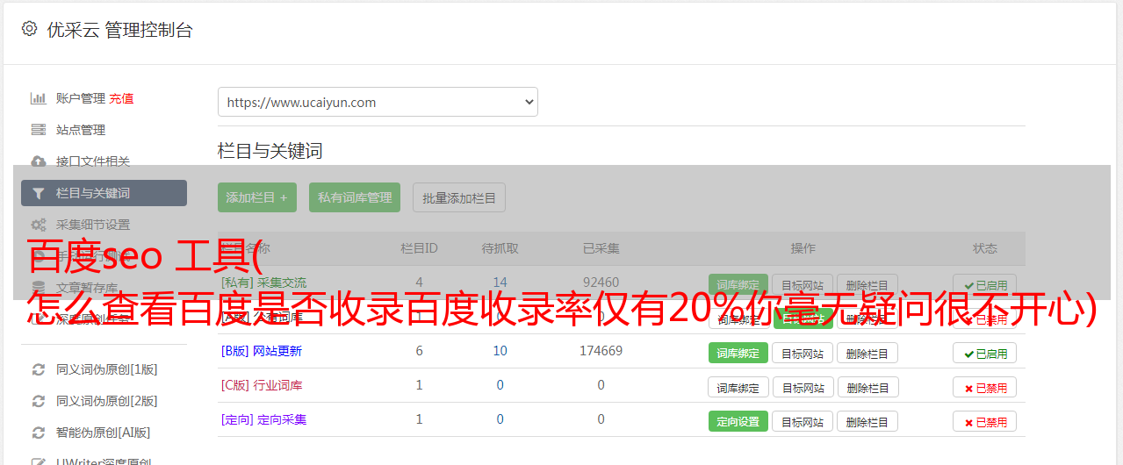Click the database icon for 文章暂存库
The image size is (1123, 465).
click(38, 288)
